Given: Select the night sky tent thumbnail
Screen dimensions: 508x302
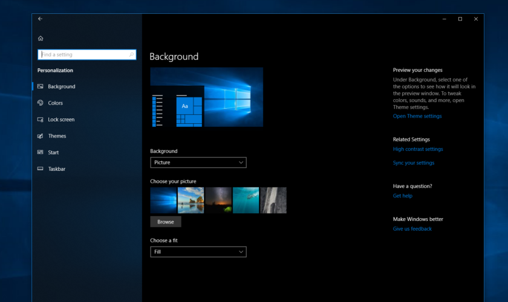Looking at the screenshot, I should 218,200.
